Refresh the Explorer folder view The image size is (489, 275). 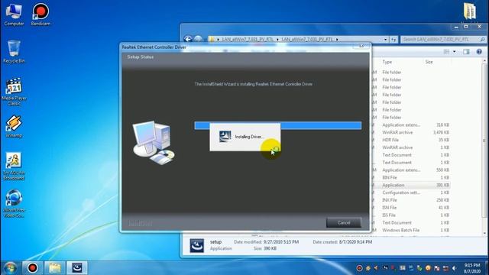(x=393, y=39)
